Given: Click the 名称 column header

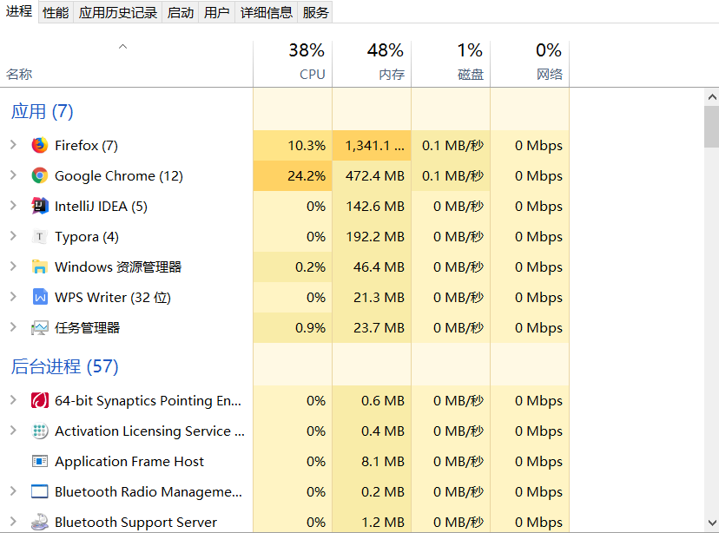Looking at the screenshot, I should pos(19,75).
